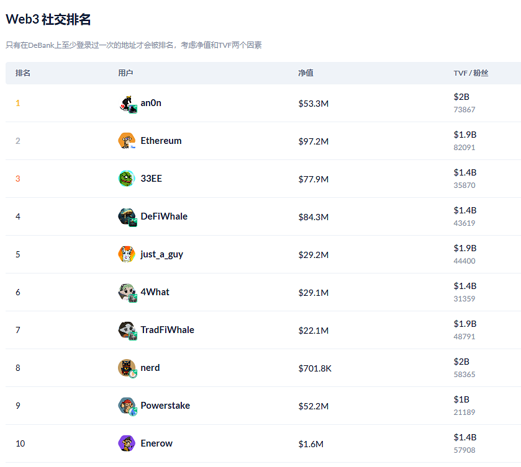Screen dimensions: 521x467
Task: Click Ethereum's $97.2M net worth value
Action: point(313,141)
